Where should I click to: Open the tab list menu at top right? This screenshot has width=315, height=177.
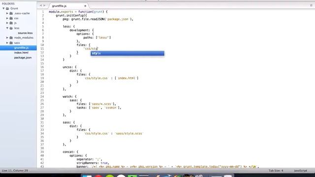pos(311,5)
